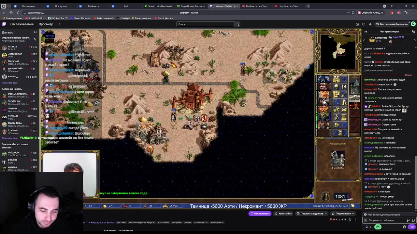Open Dad_Of_Dragons_ channel in sidebar
Screen dimensions: 417x234
point(20,95)
